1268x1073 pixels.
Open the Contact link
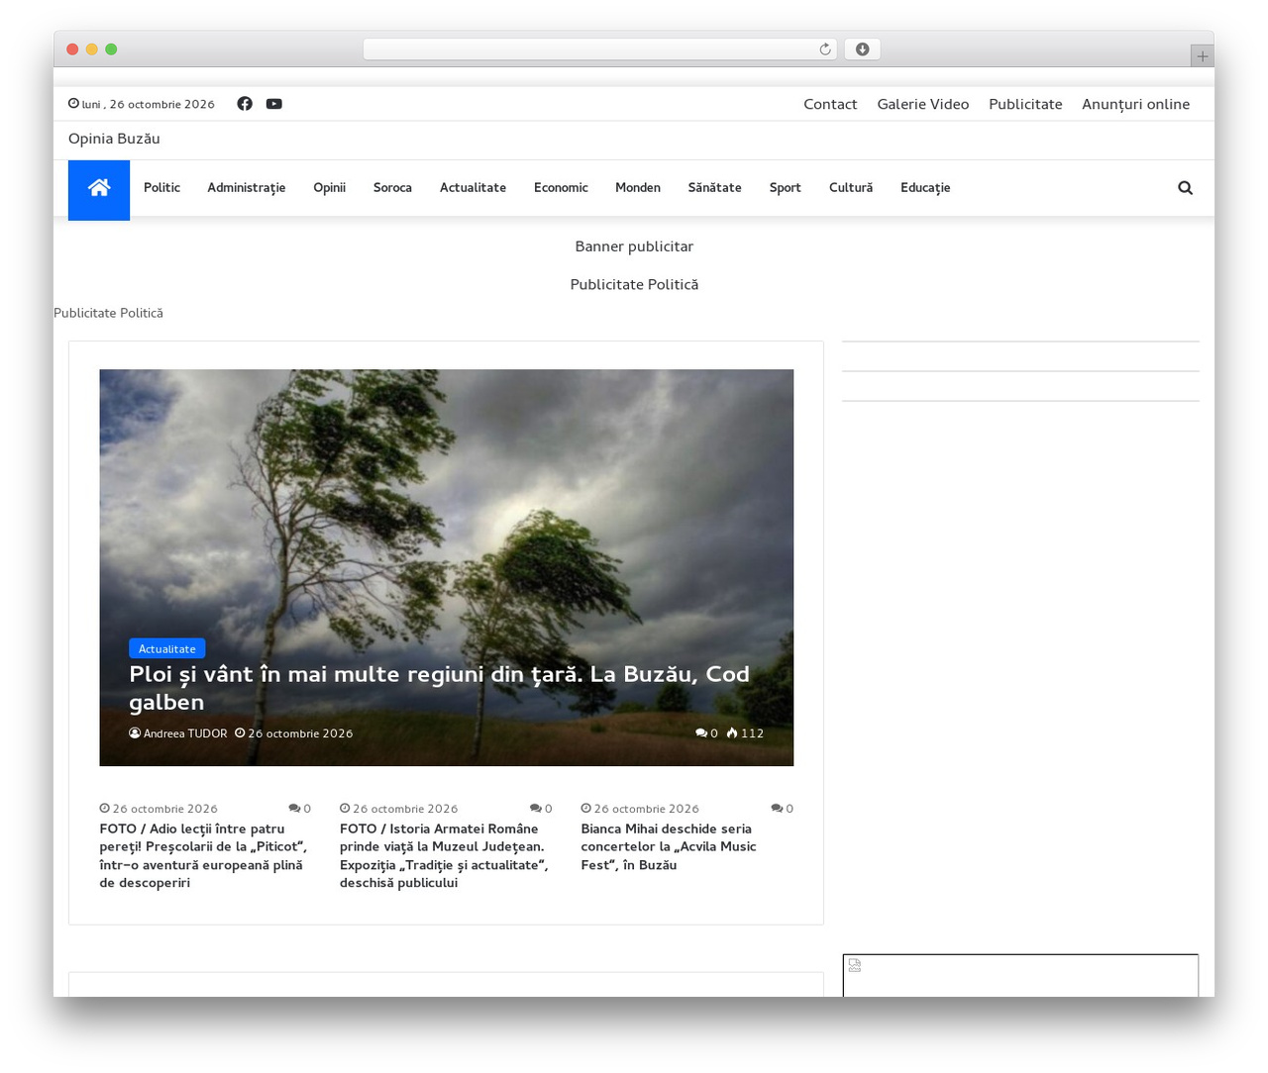830,104
